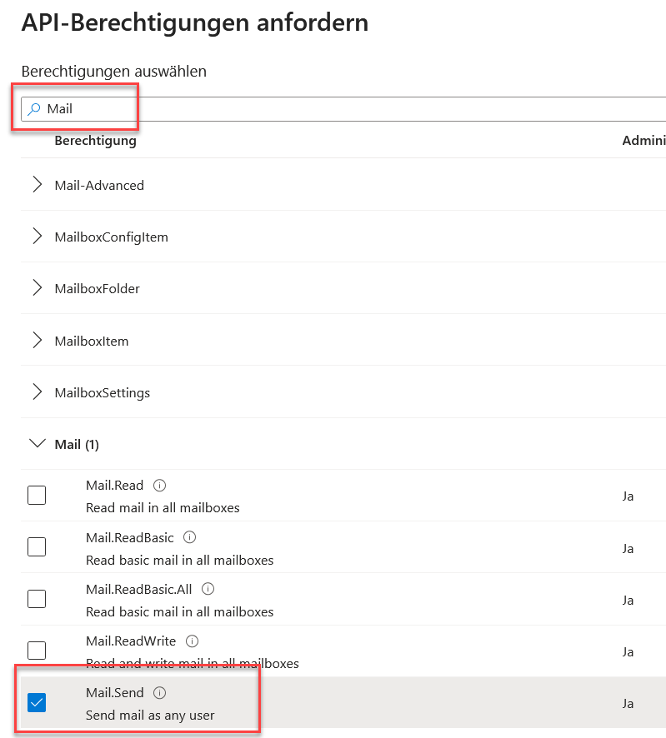
Task: Collapse the Mail (1) permission group
Action: point(37,444)
